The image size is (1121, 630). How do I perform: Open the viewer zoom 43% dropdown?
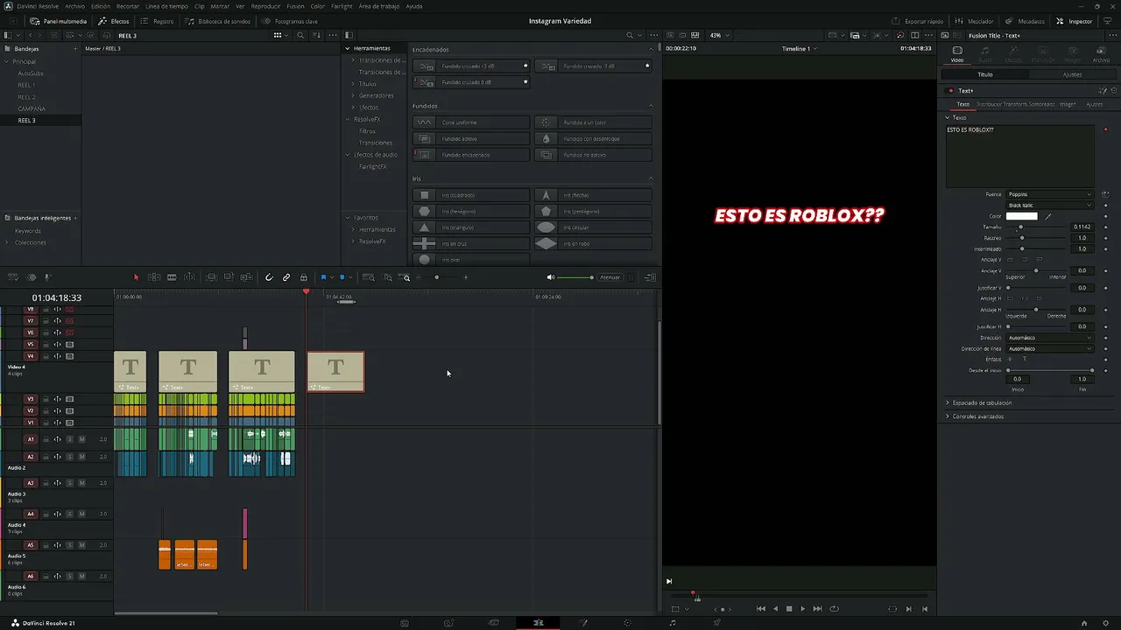point(718,35)
